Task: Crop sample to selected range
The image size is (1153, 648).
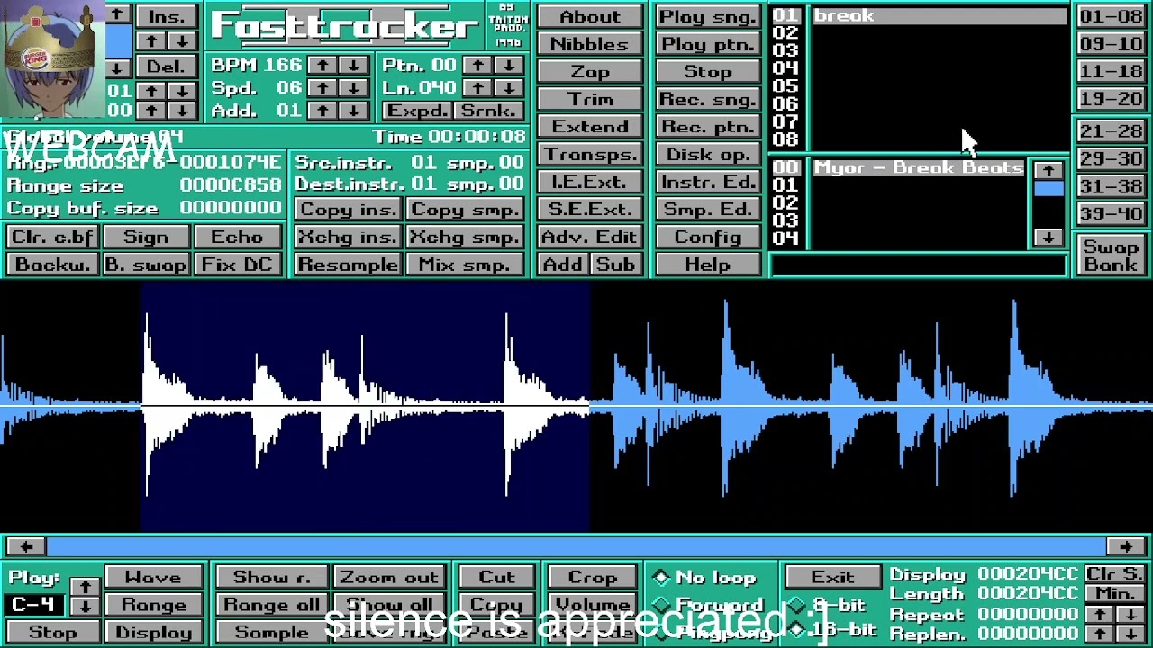Action: point(593,578)
